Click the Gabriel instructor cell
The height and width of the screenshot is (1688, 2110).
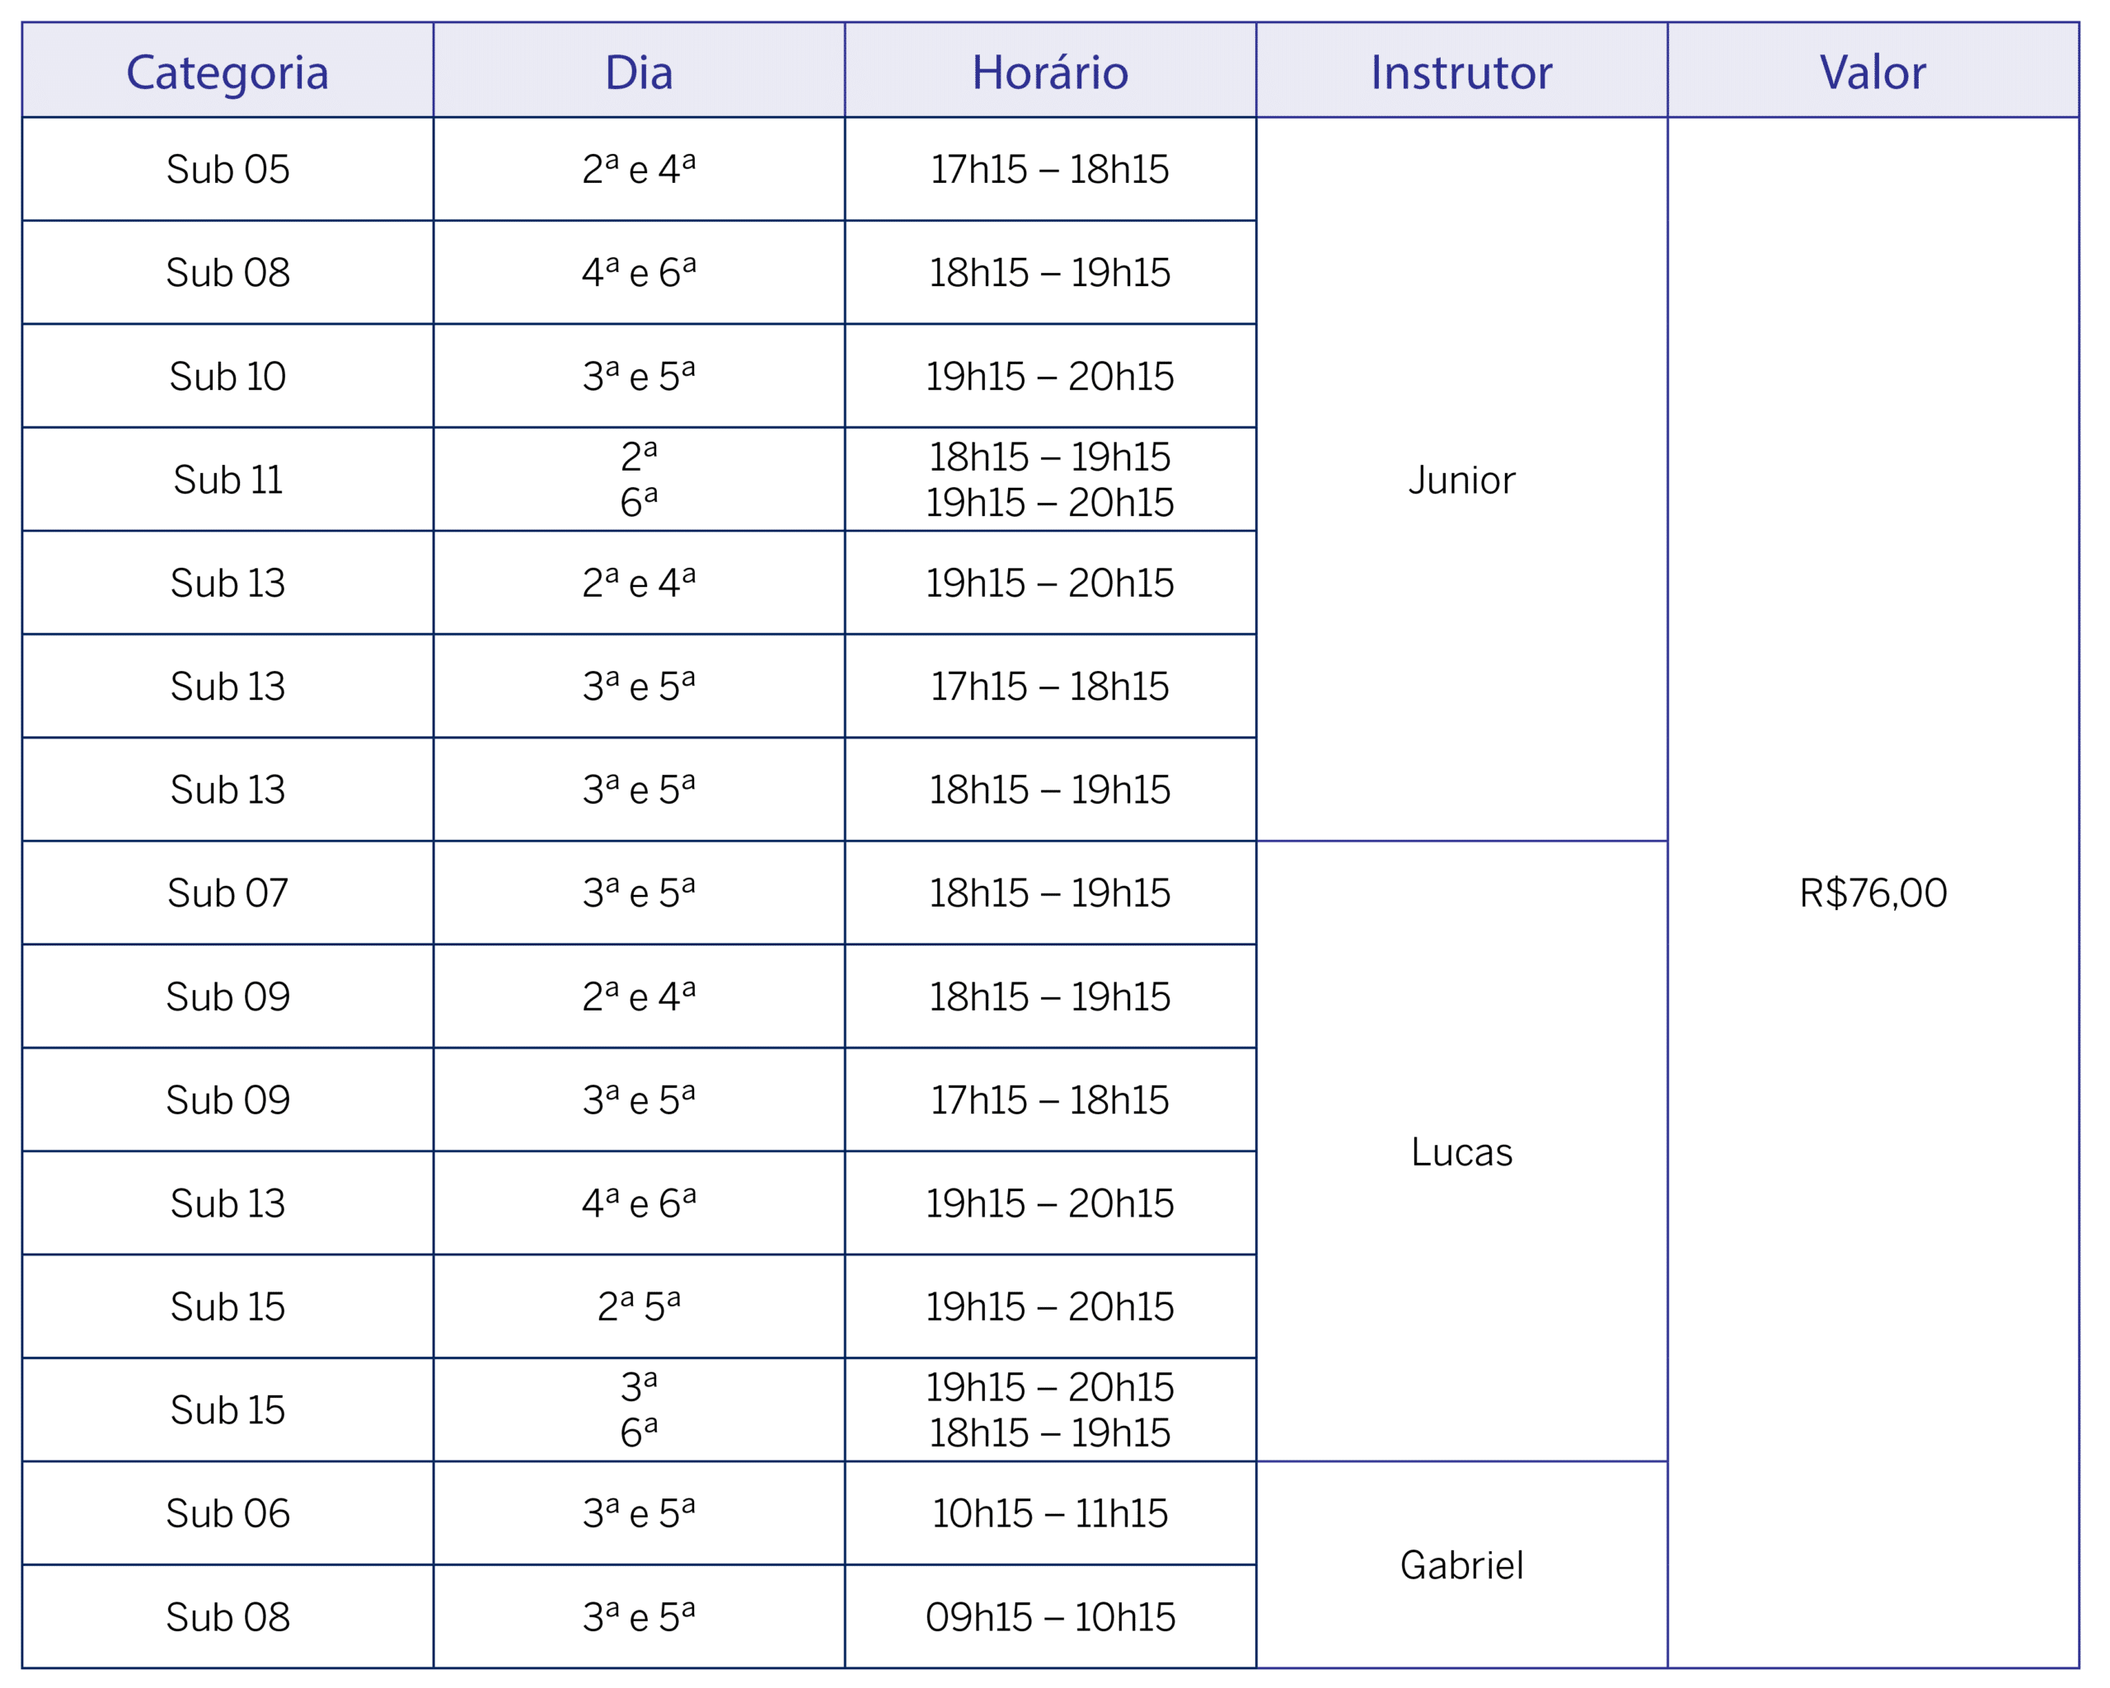(1461, 1564)
